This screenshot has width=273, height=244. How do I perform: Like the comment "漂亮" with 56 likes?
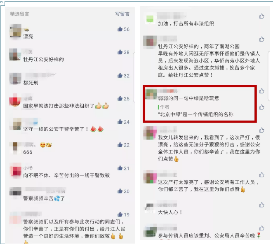(x=120, y=29)
